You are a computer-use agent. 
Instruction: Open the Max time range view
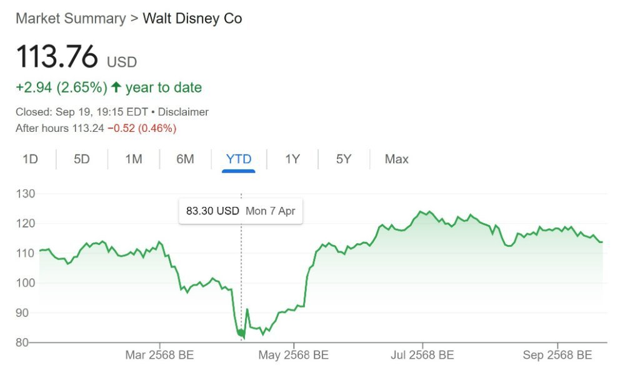pos(396,159)
